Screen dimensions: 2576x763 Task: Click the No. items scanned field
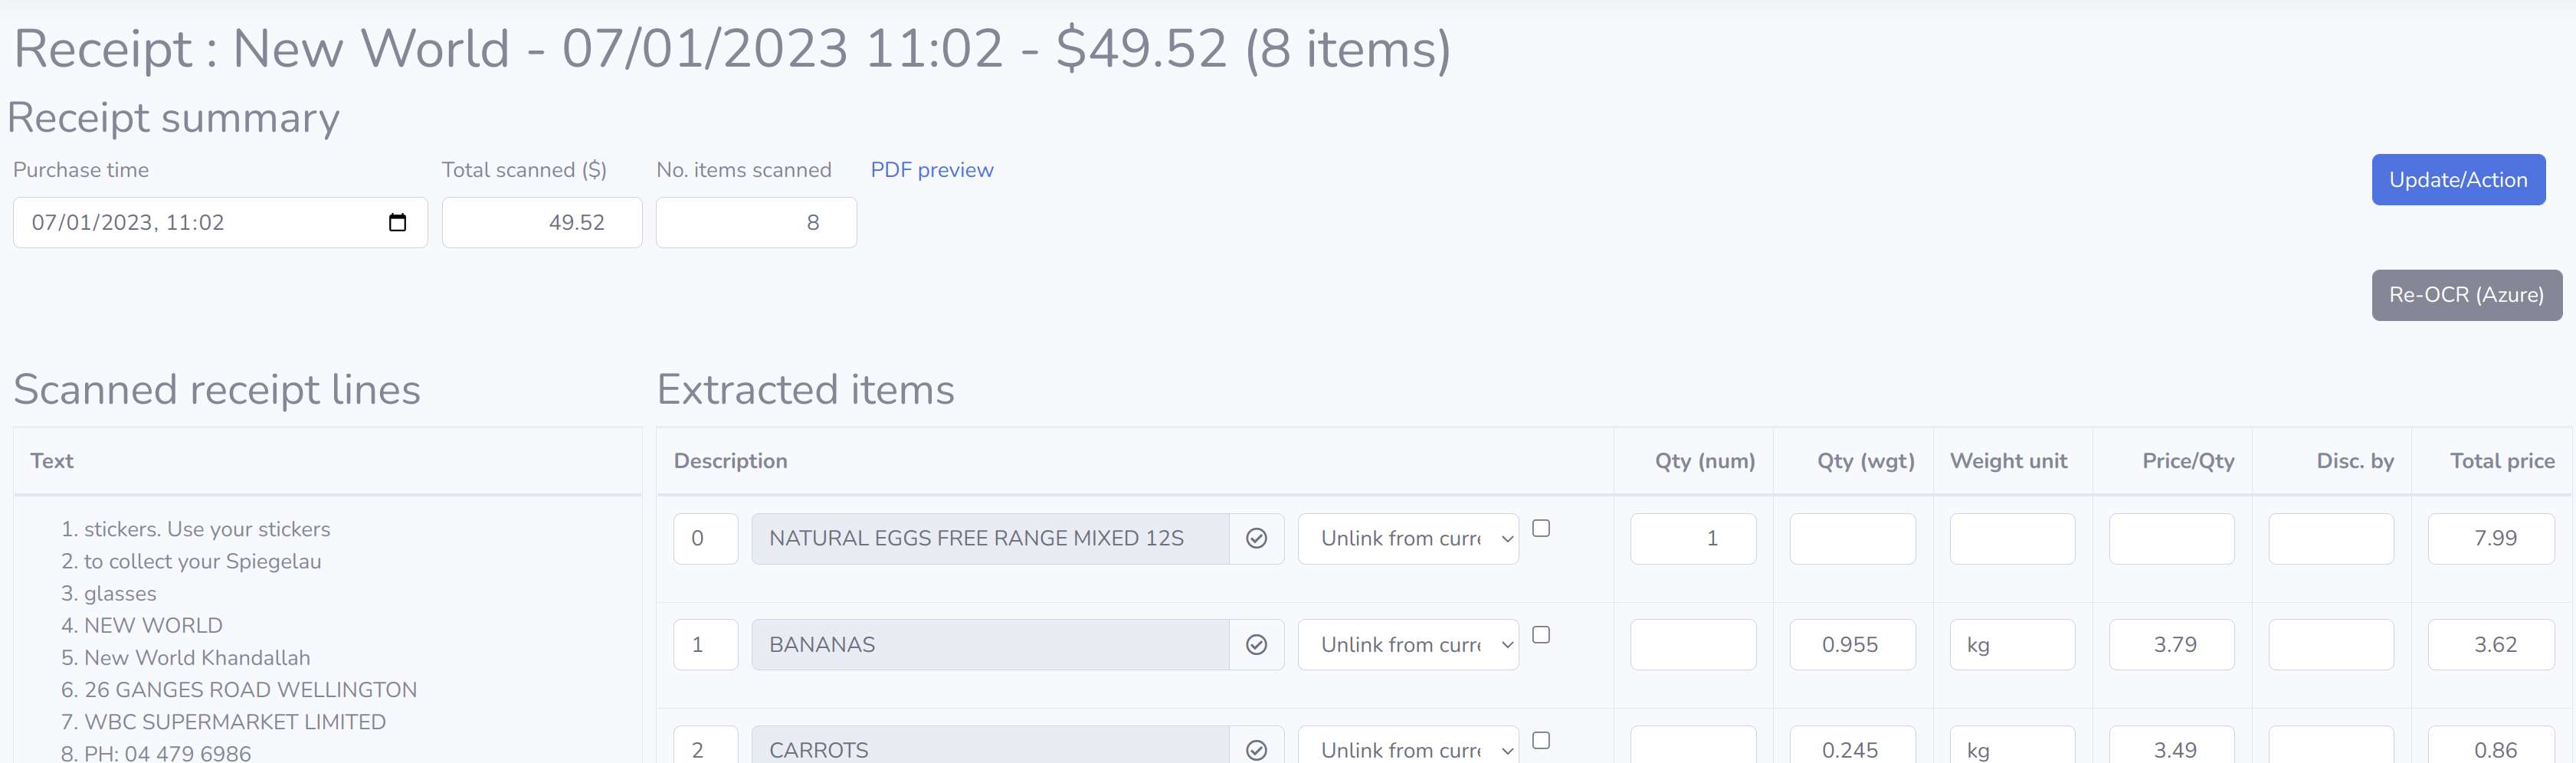coord(756,223)
